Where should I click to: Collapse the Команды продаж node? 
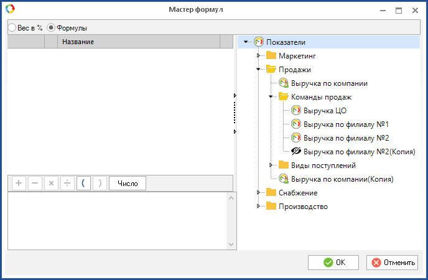coord(271,97)
